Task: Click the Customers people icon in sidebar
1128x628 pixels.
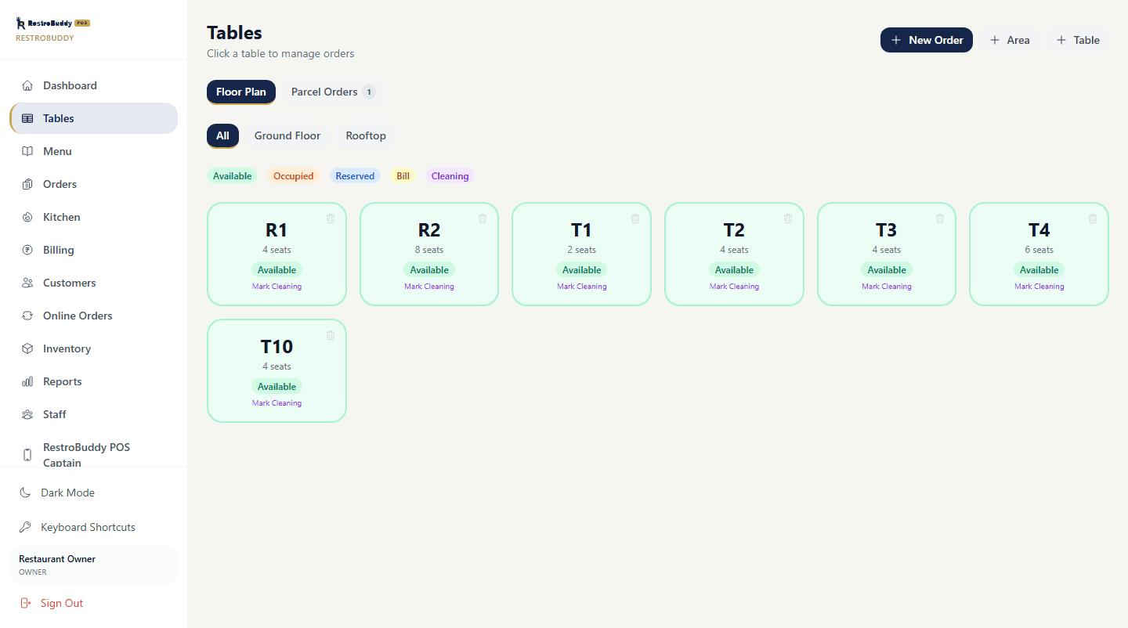Action: pos(27,283)
